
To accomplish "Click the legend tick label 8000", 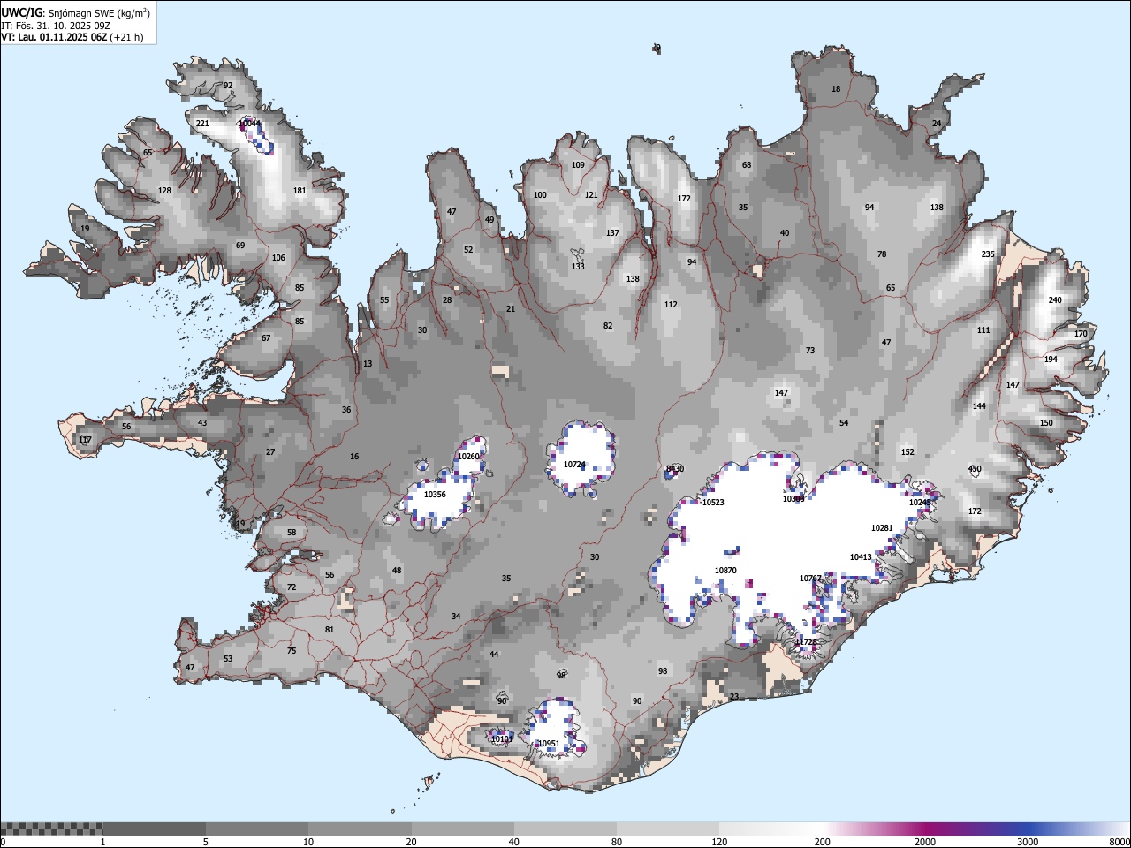I will click(1120, 842).
